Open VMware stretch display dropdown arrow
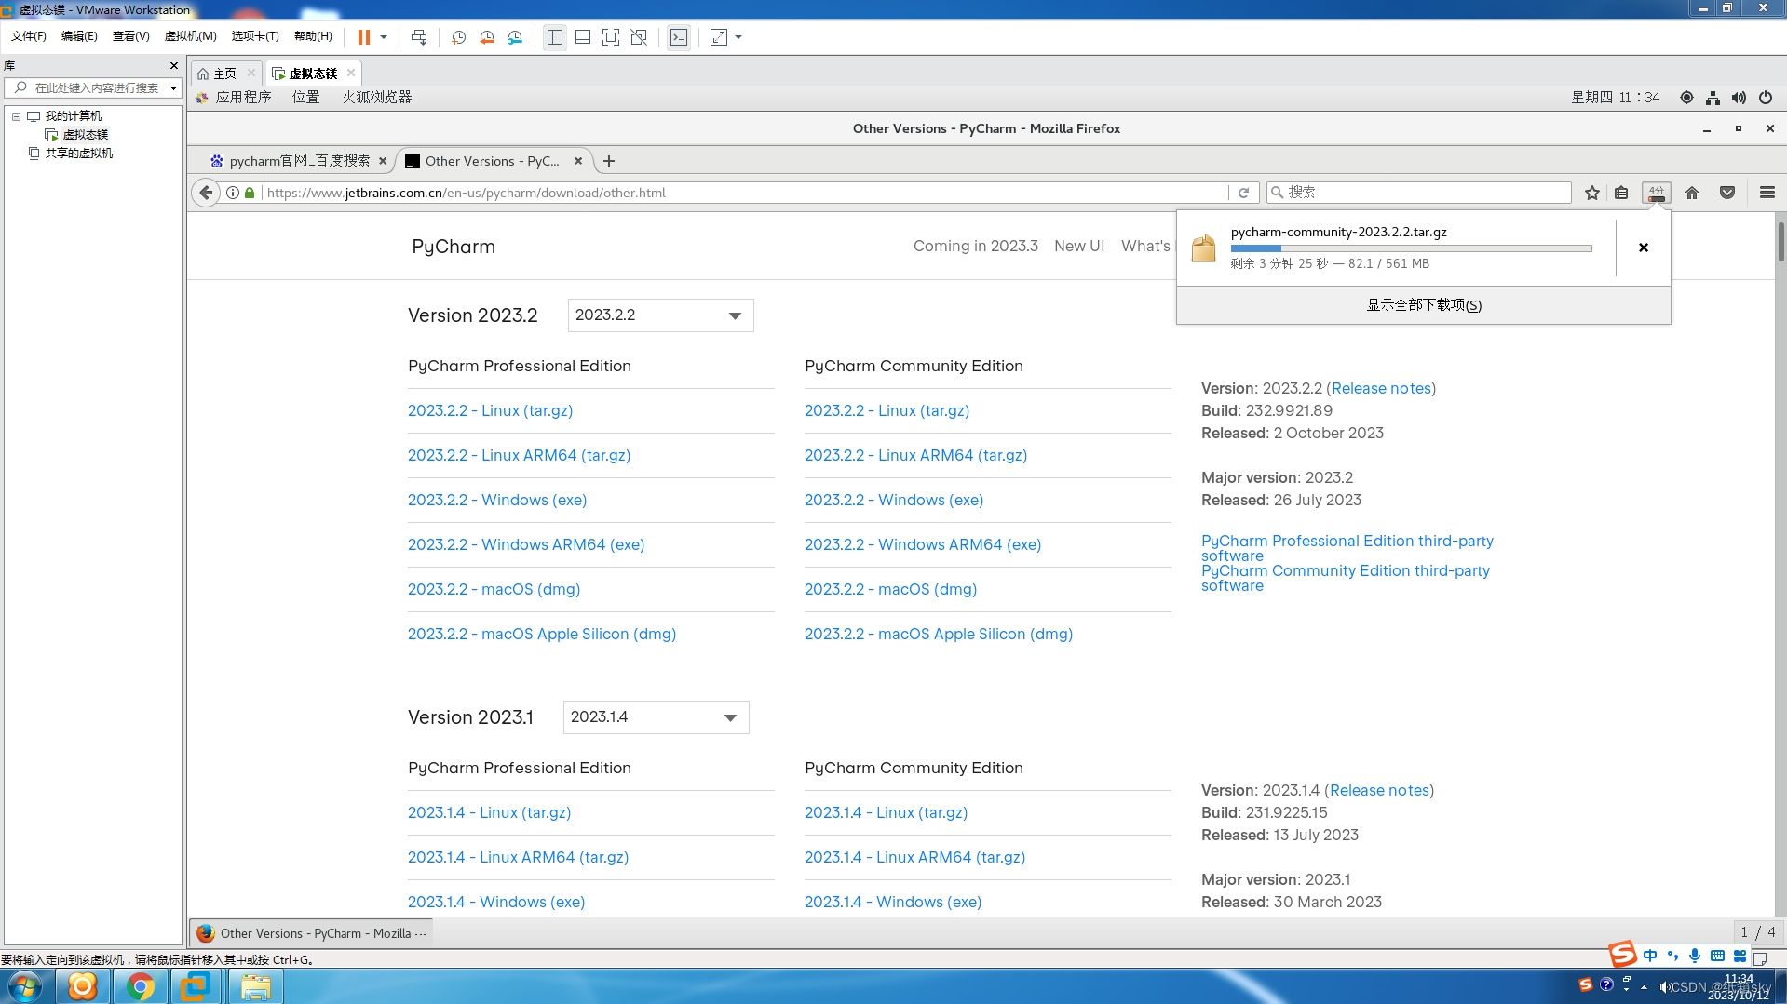Viewport: 1787px width, 1004px height. pyautogui.click(x=738, y=37)
